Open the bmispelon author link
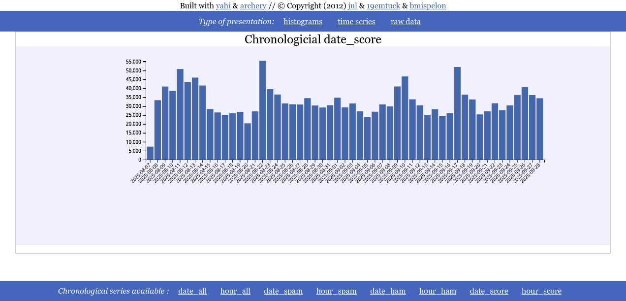This screenshot has width=626, height=301. coord(428,6)
